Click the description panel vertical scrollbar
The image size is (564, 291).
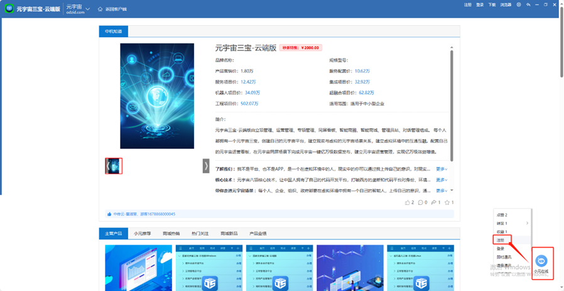point(452,105)
